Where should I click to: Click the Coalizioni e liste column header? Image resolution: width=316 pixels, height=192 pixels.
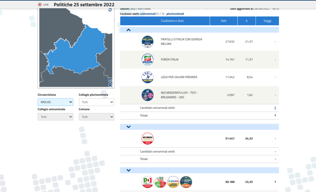pos(165,21)
